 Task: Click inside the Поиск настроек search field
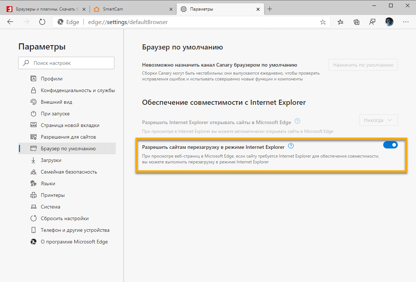(x=66, y=63)
